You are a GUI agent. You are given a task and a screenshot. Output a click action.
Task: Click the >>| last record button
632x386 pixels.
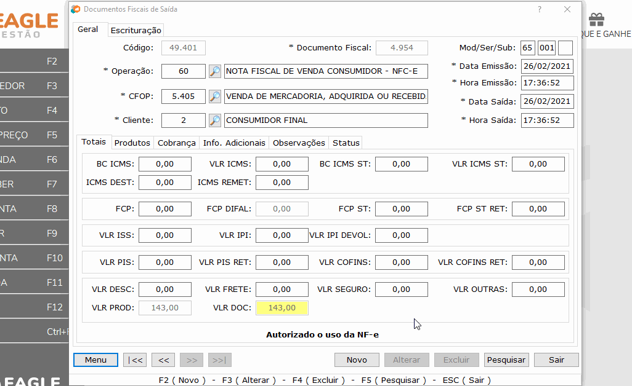coord(220,360)
